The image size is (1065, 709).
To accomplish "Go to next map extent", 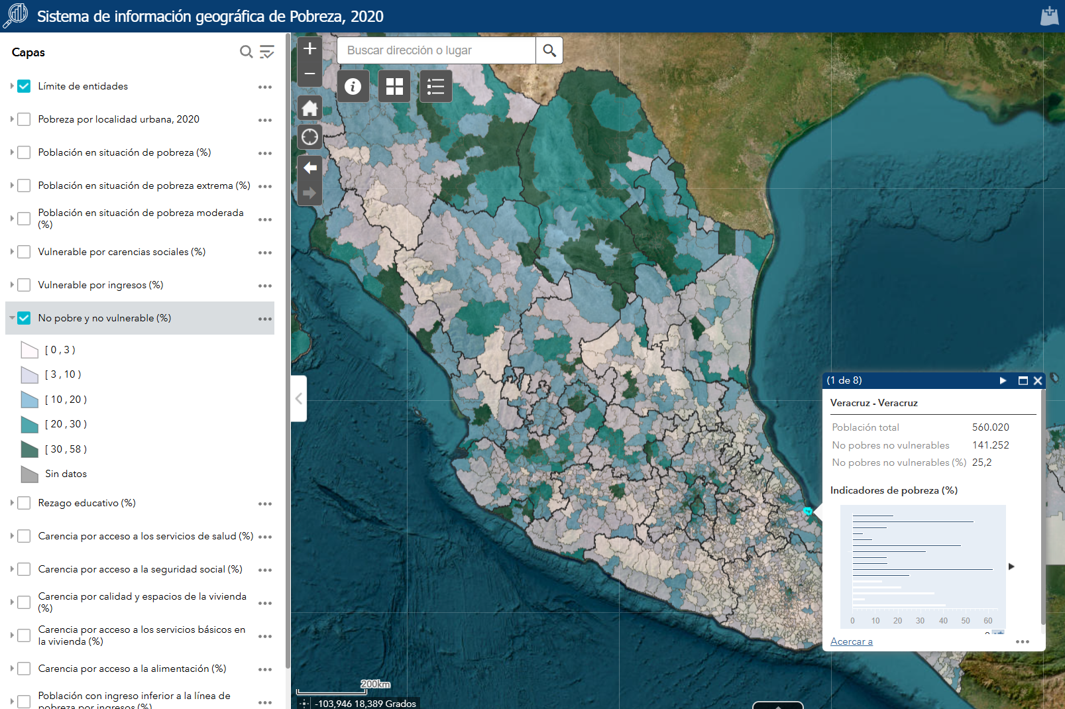I will point(309,193).
